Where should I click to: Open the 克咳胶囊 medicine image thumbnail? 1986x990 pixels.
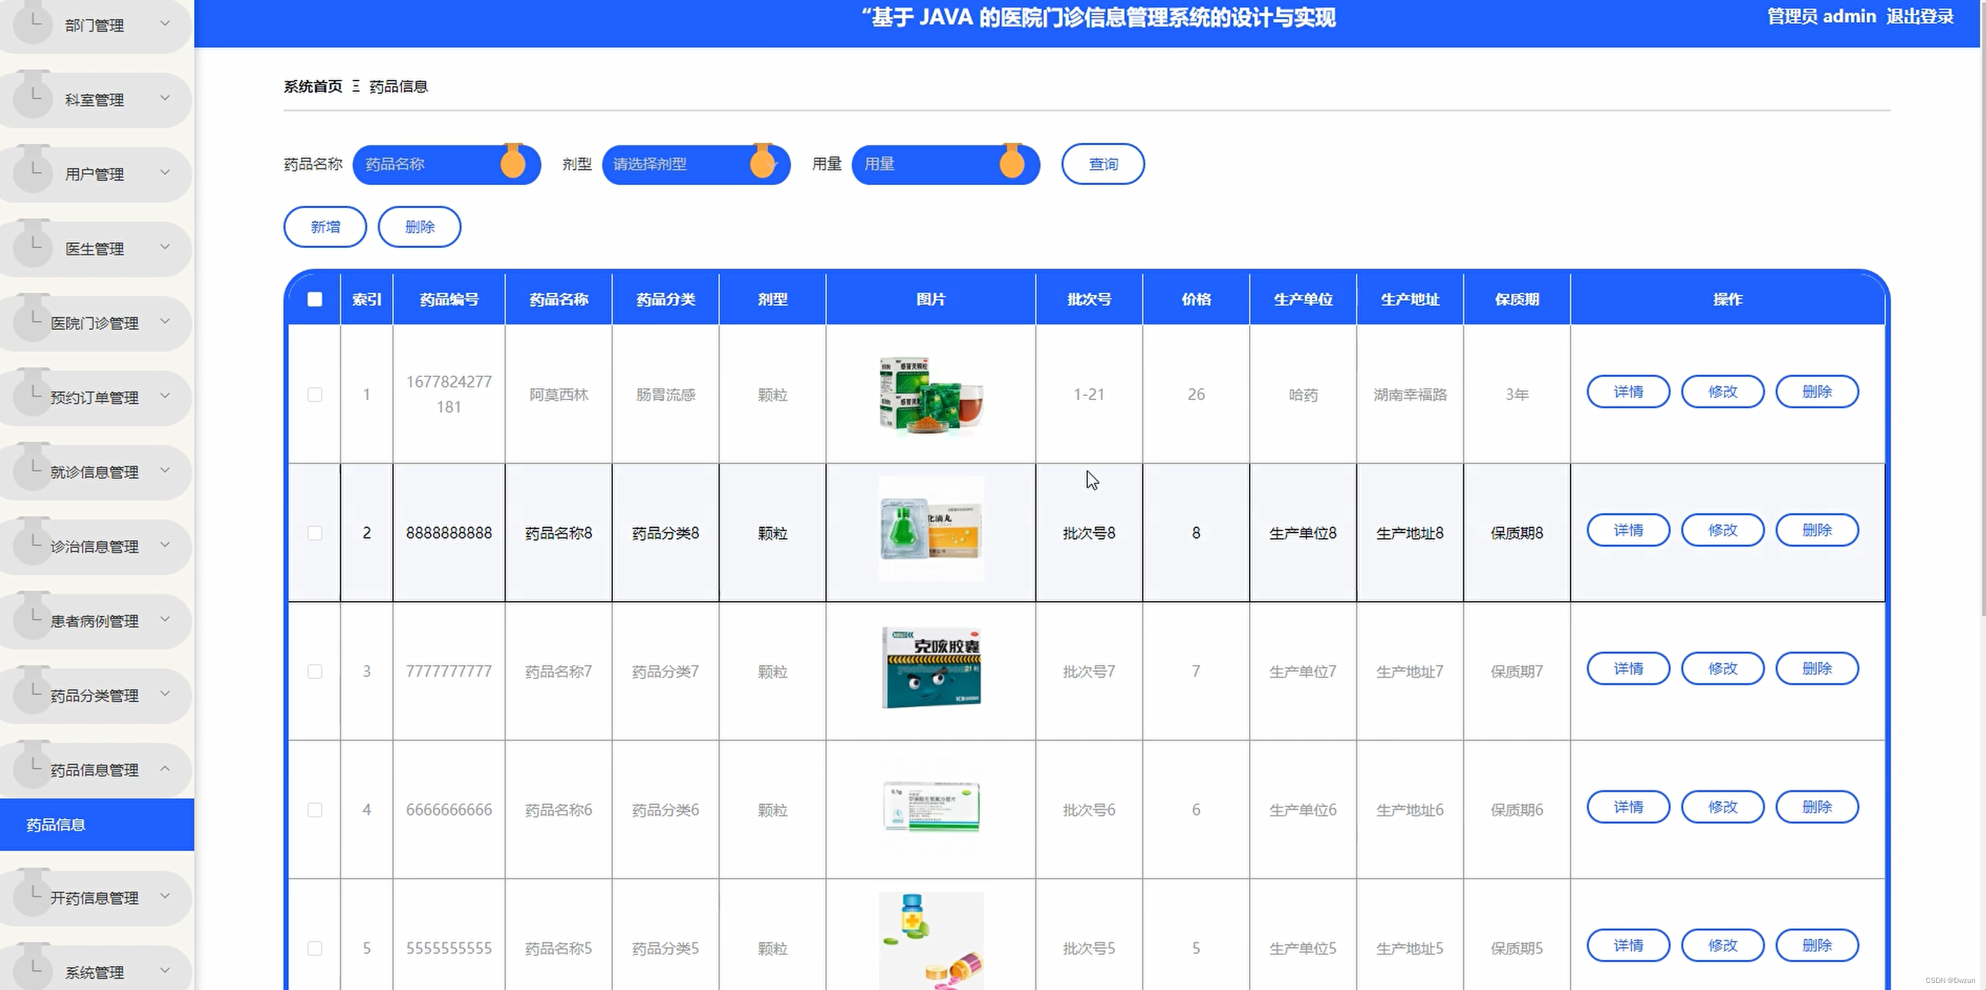click(x=930, y=668)
